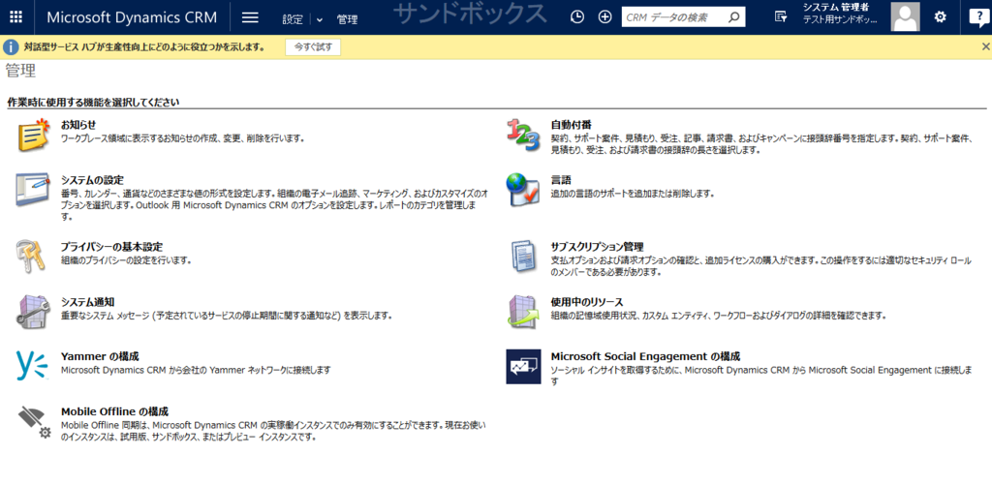Click the システム通知 heading link

click(x=87, y=302)
